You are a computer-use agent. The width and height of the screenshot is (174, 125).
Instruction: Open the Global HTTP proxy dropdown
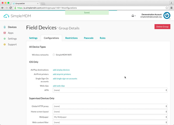click(110, 106)
